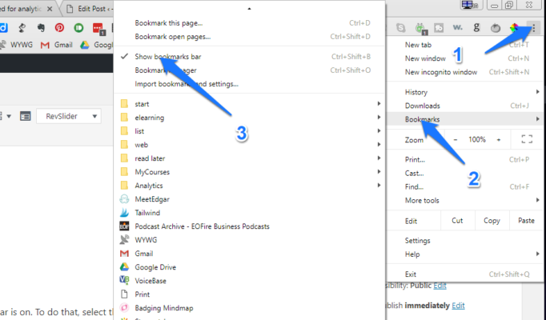The height and width of the screenshot is (320, 546).
Task: Click the Edit link next to Public
Action: pyautogui.click(x=440, y=286)
